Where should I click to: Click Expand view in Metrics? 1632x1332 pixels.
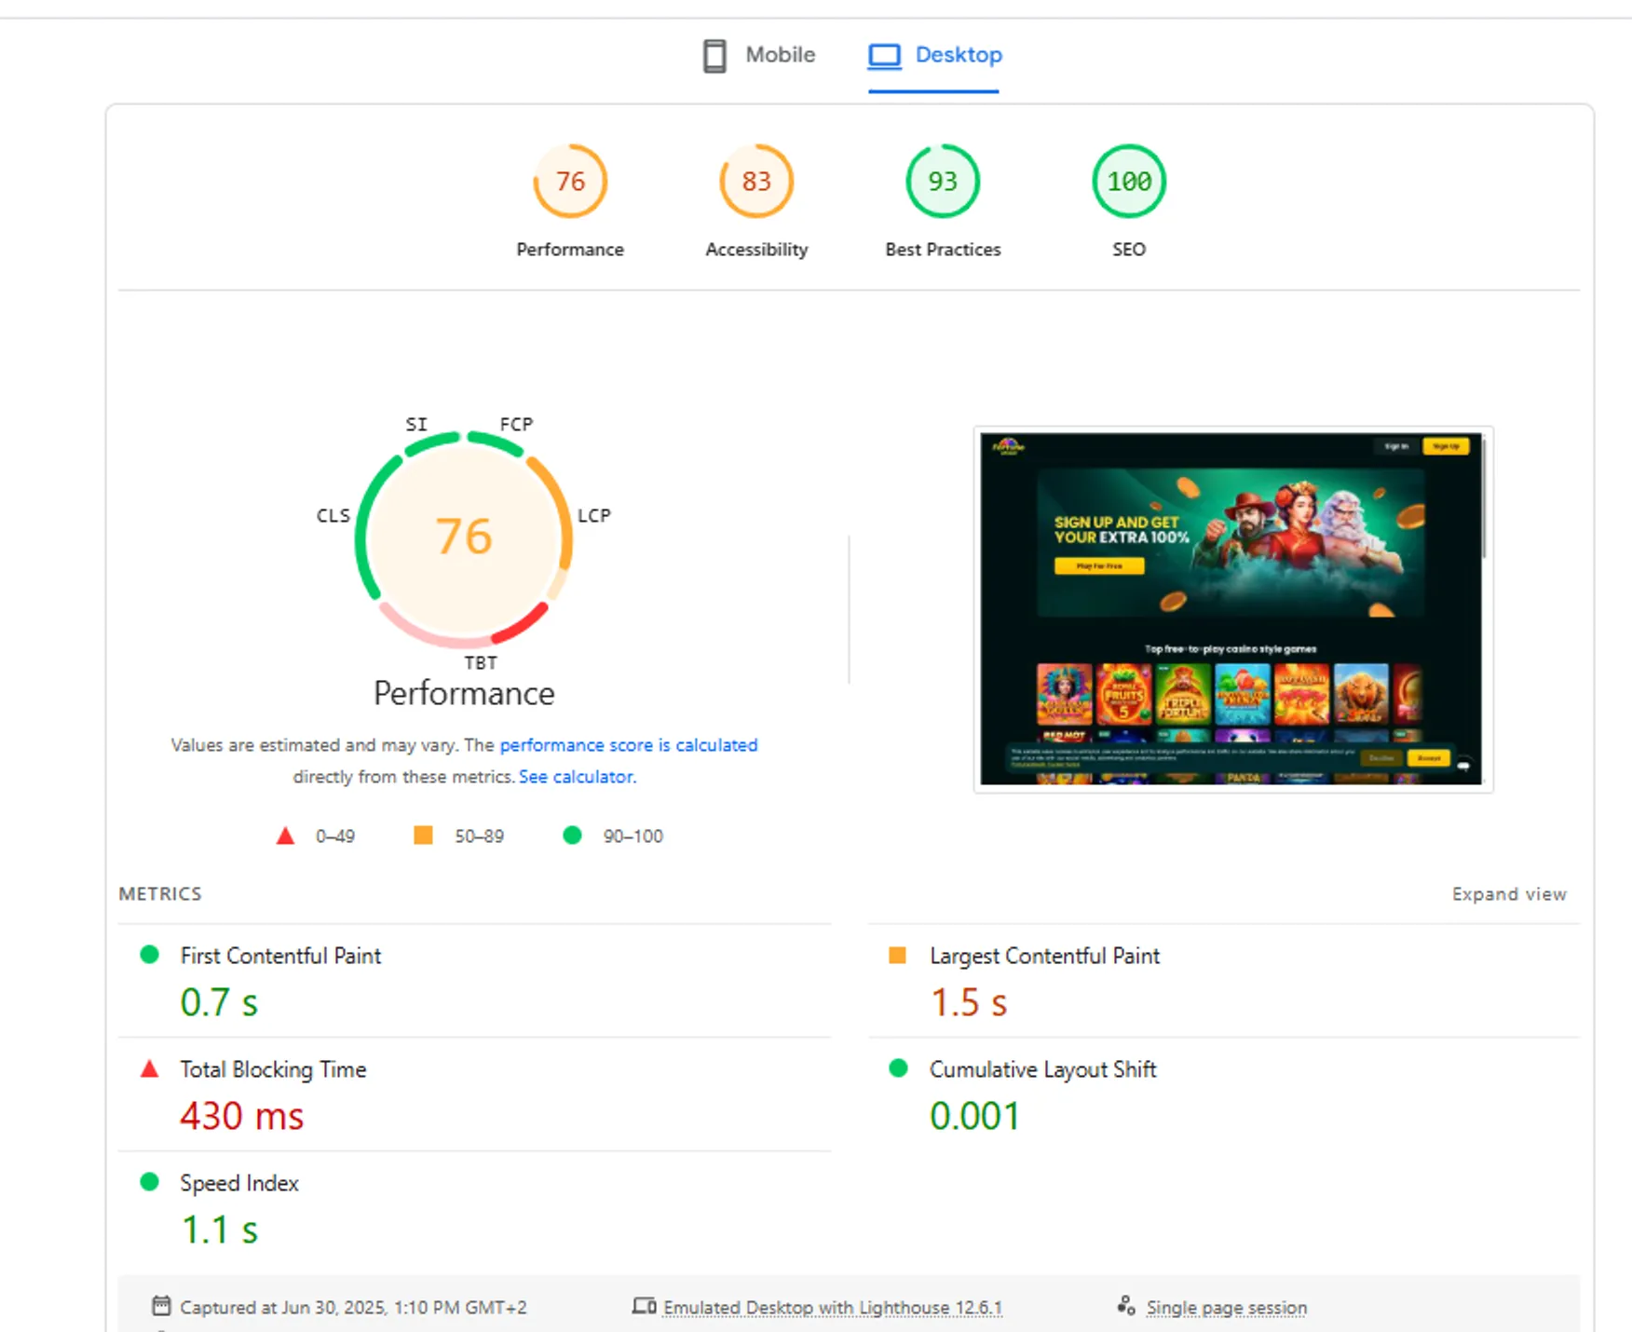(x=1509, y=894)
